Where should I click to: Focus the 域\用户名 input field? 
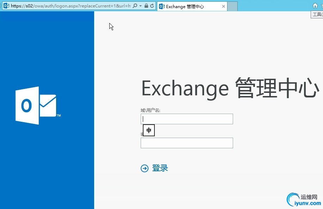point(187,119)
